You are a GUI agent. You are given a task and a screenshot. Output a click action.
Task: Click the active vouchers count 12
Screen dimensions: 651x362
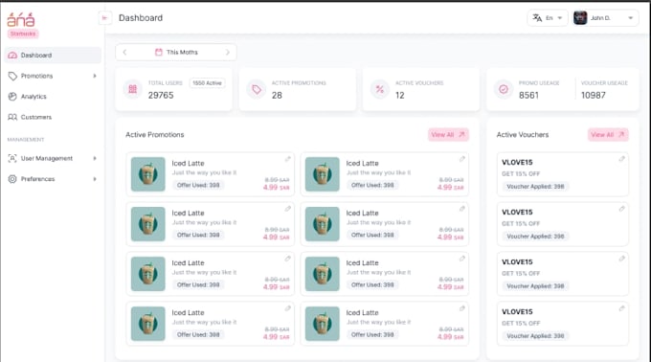[400, 96]
